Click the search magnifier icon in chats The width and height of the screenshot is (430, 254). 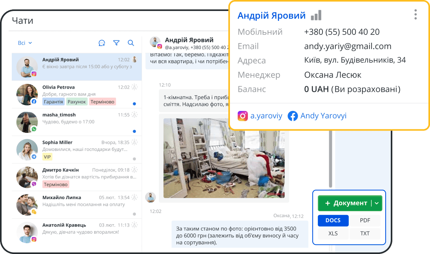[131, 43]
